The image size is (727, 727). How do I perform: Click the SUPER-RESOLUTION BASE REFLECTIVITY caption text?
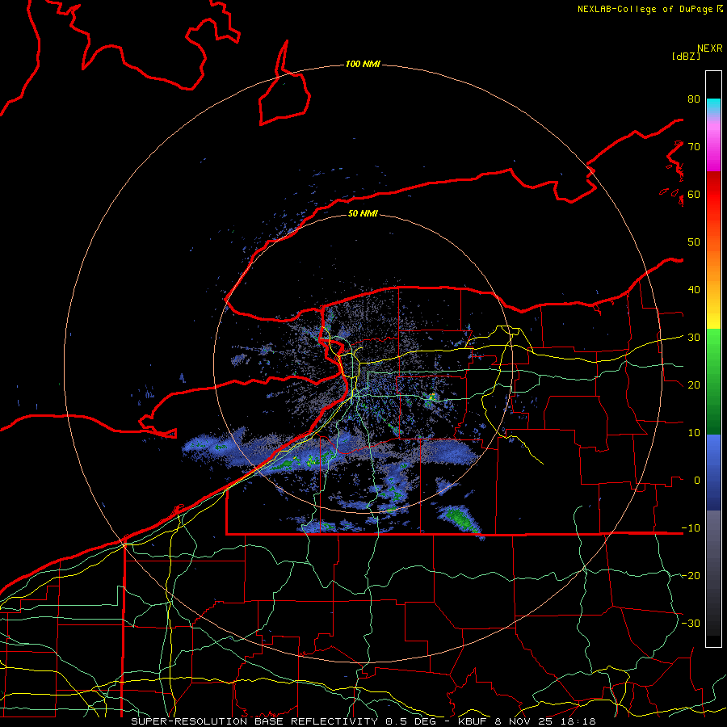254,721
